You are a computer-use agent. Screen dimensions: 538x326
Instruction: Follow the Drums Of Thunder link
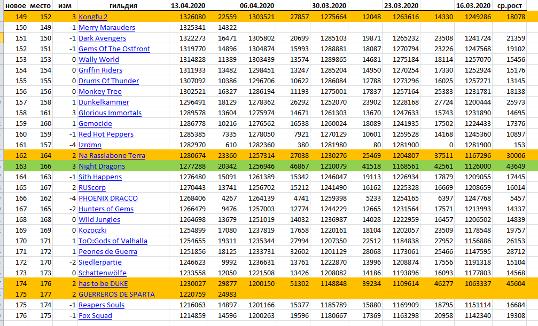coord(109,81)
